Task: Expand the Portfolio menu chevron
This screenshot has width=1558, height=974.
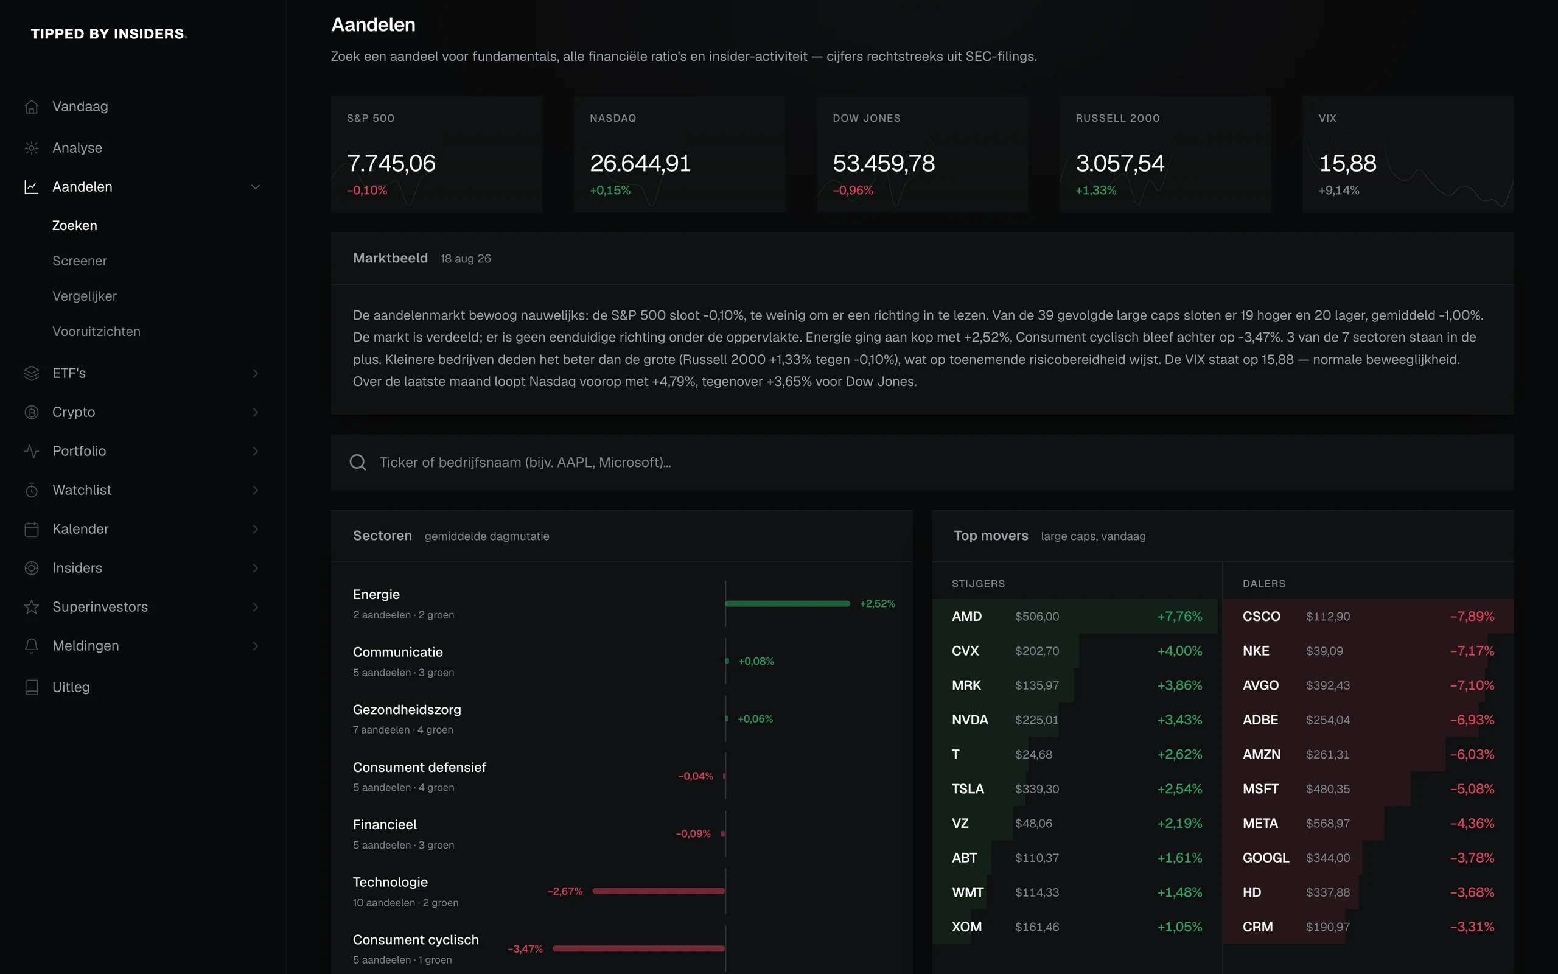Action: pos(256,452)
